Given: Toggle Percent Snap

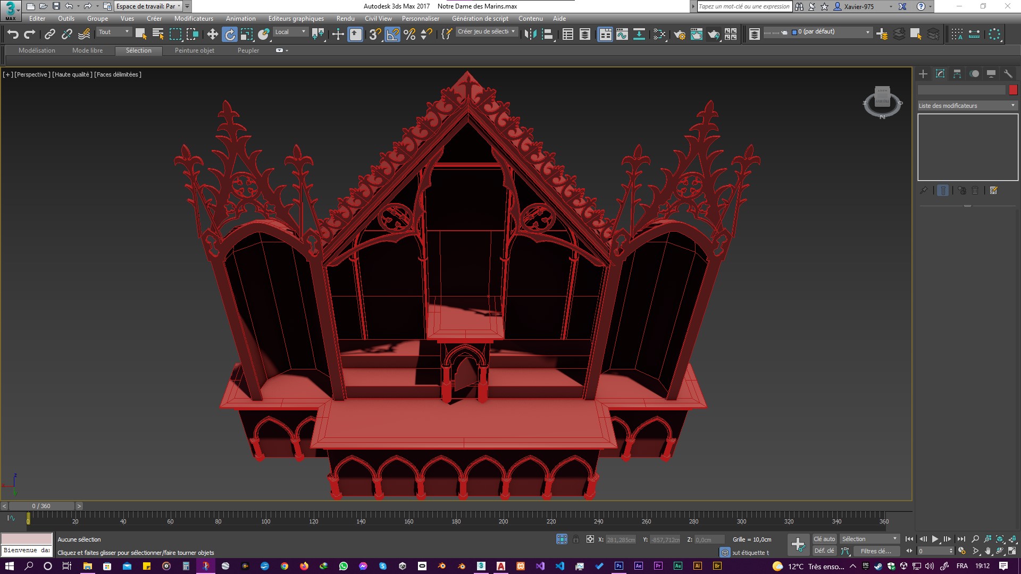Looking at the screenshot, I should point(409,35).
